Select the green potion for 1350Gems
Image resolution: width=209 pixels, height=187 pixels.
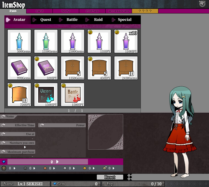[46, 41]
